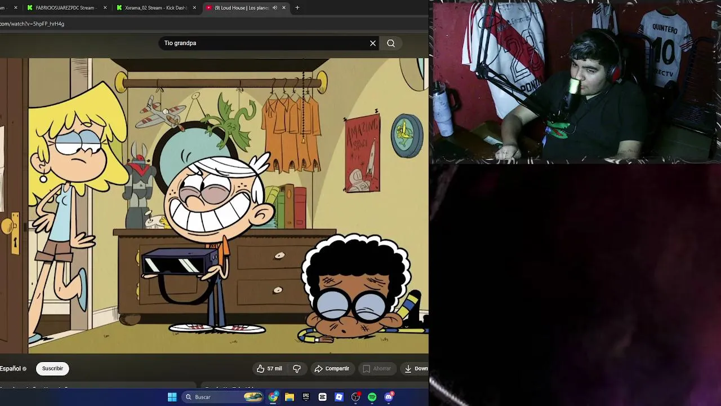Dislike the video
This screenshot has width=721, height=406.
[297, 368]
